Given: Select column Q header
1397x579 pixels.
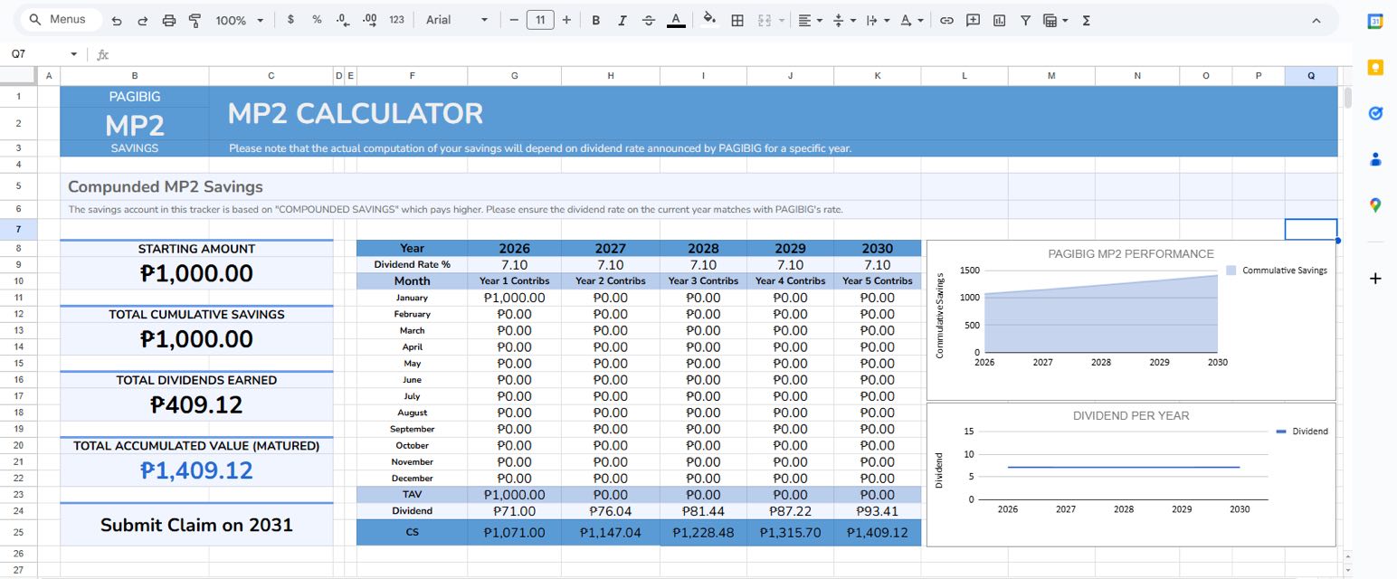Looking at the screenshot, I should (1311, 76).
